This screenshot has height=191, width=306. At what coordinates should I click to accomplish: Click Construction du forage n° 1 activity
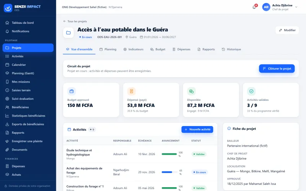pos(85,186)
